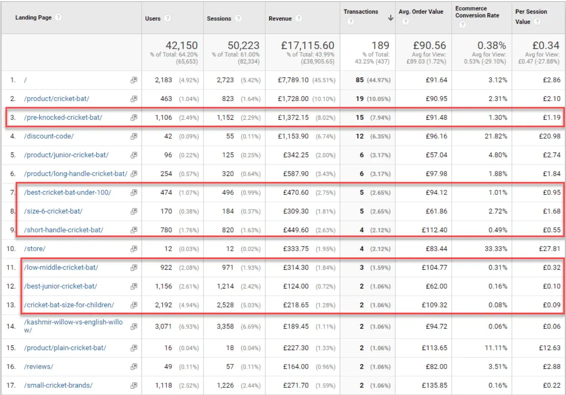Screen dimensions: 566x395
Task: Open the '/' homepage landing page link
Action: tap(25, 80)
